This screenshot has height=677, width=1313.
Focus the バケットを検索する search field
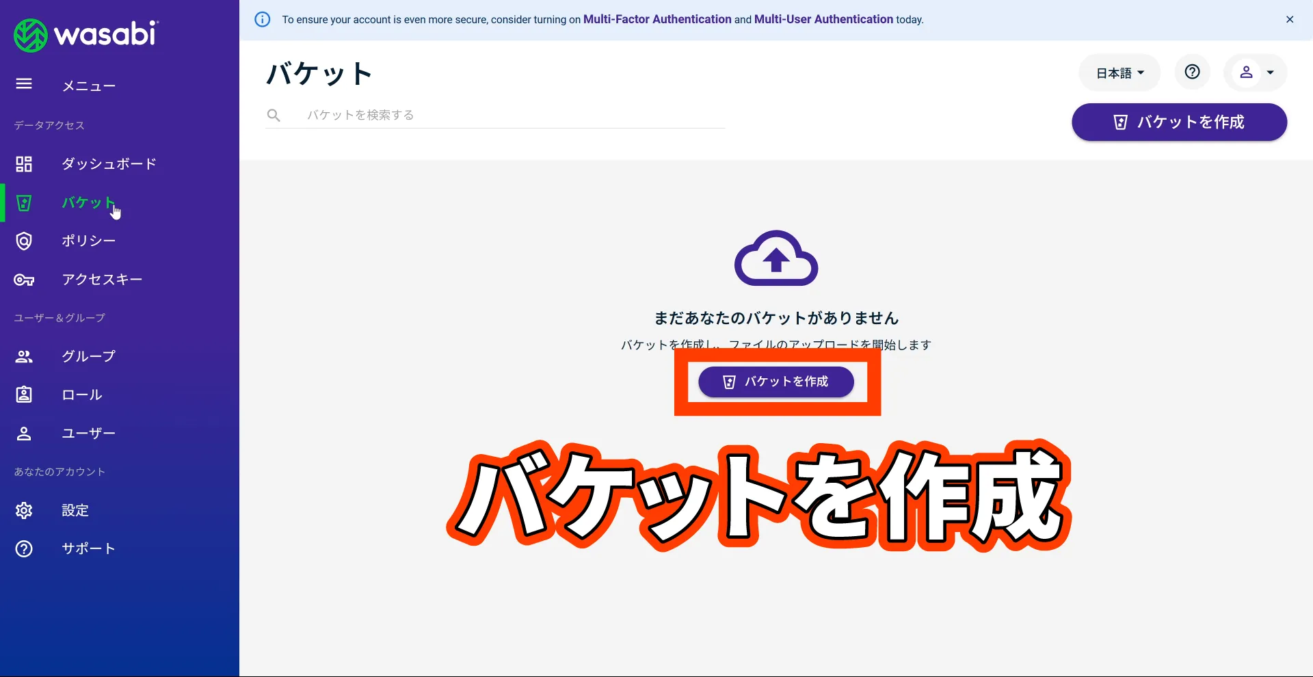click(x=496, y=115)
